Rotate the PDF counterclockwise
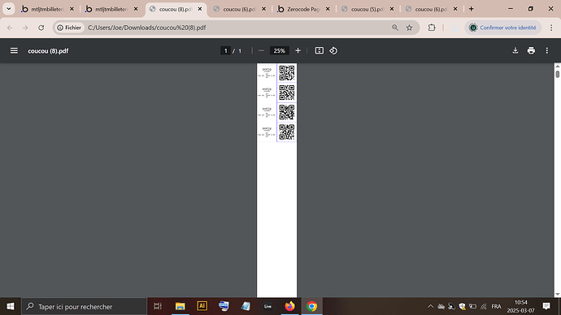Viewport: 561px width, 315px height. 333,50
